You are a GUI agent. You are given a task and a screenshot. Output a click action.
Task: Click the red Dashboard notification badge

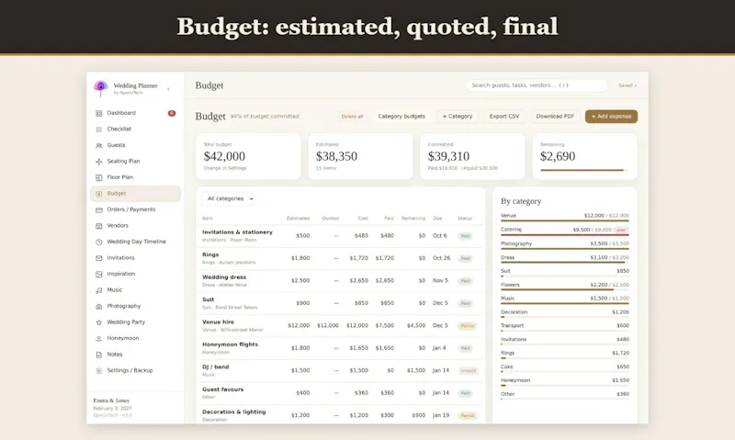tap(172, 113)
